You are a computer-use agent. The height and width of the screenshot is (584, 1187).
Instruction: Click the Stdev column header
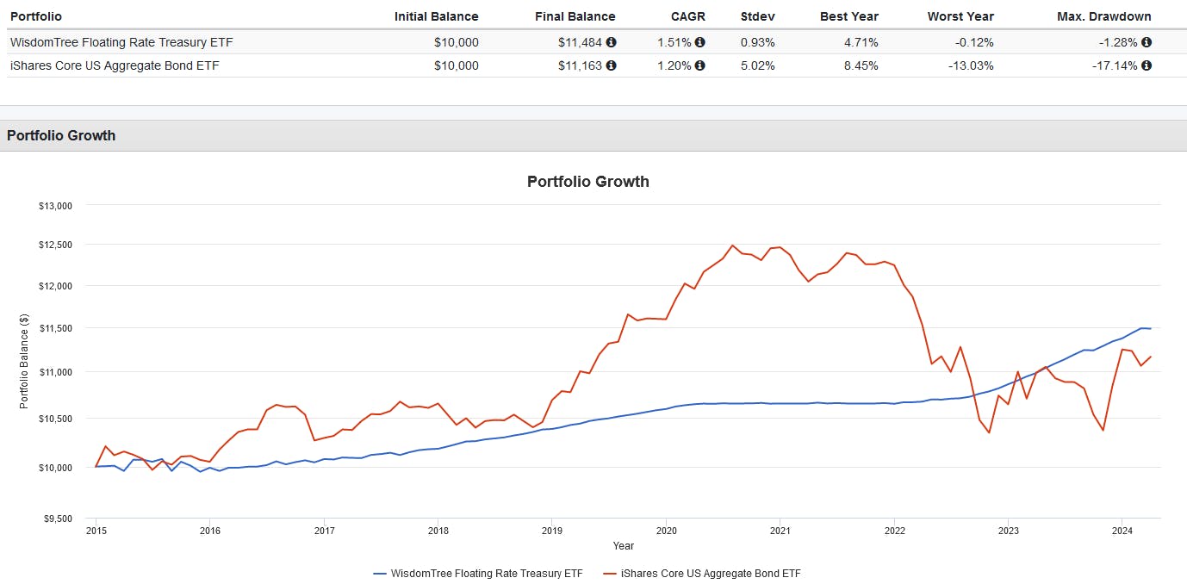click(757, 16)
